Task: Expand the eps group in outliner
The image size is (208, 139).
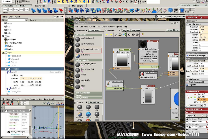Action: click(x=3, y=36)
